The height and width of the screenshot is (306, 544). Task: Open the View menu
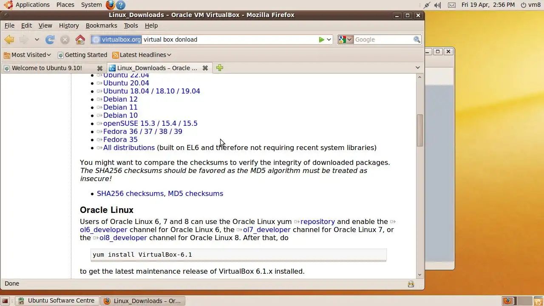point(45,25)
